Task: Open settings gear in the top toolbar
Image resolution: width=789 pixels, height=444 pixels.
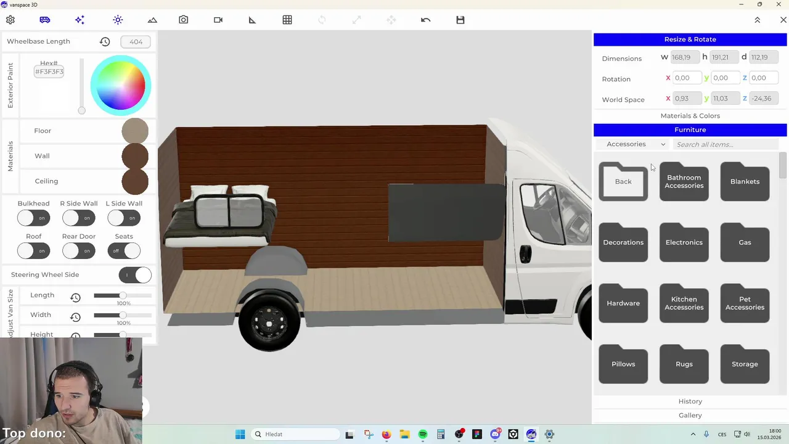Action: (x=10, y=20)
